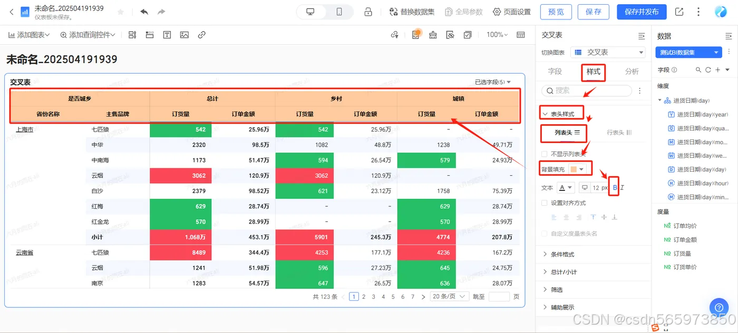Screen dimensions: 738x333
Task: Favorite the dashboard with the star icon
Action: click(120, 12)
